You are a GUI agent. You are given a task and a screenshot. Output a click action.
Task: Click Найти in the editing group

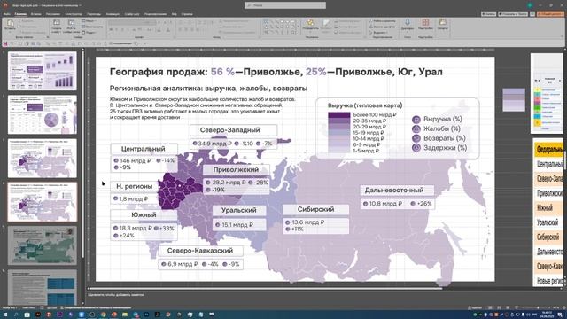click(x=382, y=21)
